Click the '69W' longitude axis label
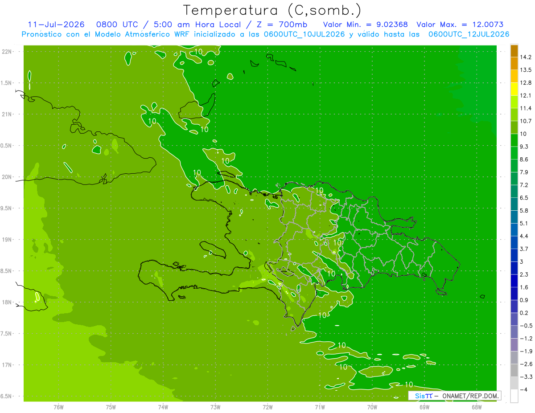Image resolution: width=535 pixels, height=413 pixels. pos(424,407)
